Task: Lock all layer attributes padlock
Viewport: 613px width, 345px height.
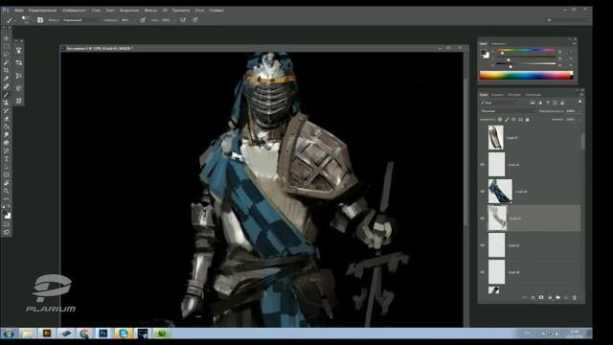Action: pos(528,119)
